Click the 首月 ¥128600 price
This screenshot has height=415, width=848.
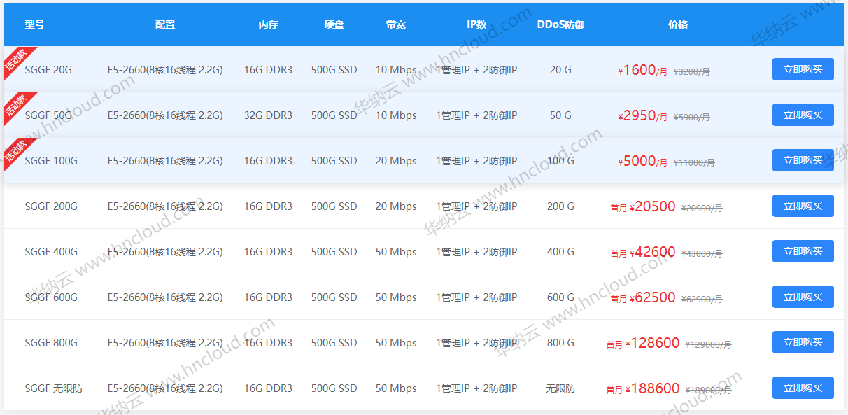(x=643, y=343)
